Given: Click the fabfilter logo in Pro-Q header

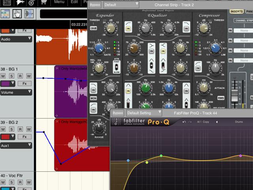Looking at the screenshot, I should tap(134, 122).
